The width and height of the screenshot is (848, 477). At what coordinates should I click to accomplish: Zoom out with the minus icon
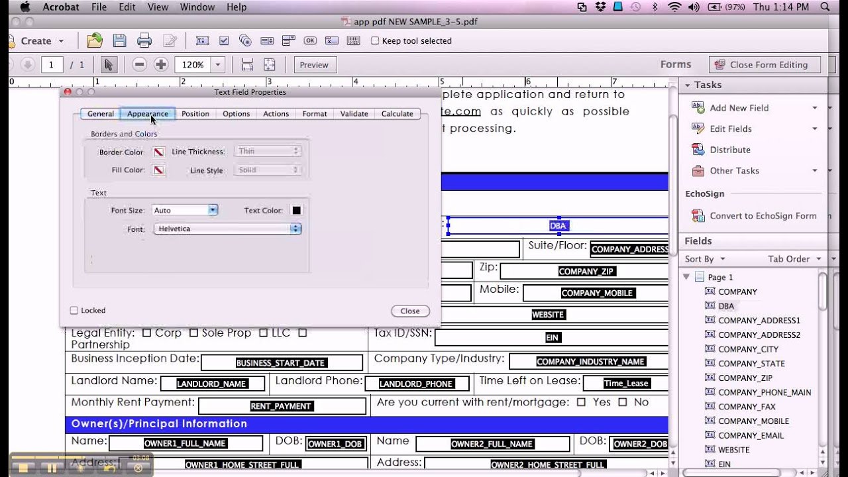(x=139, y=64)
